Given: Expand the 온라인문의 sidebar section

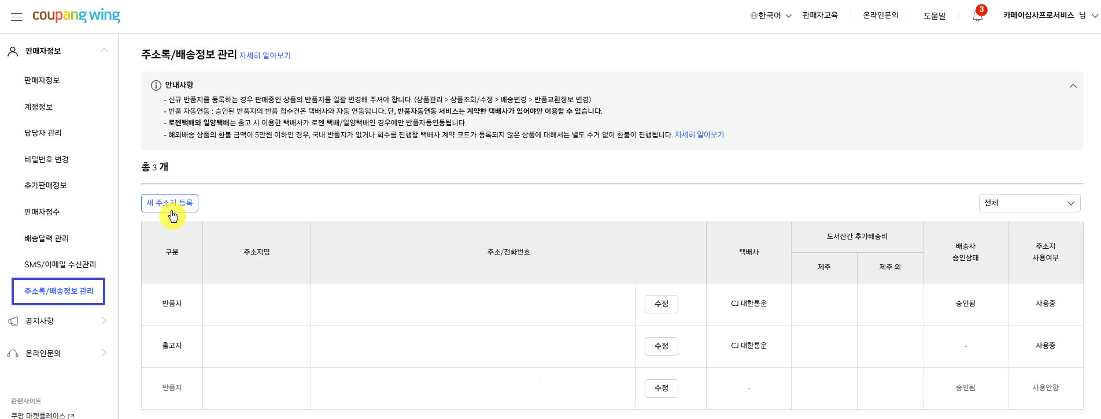Looking at the screenshot, I should point(104,353).
